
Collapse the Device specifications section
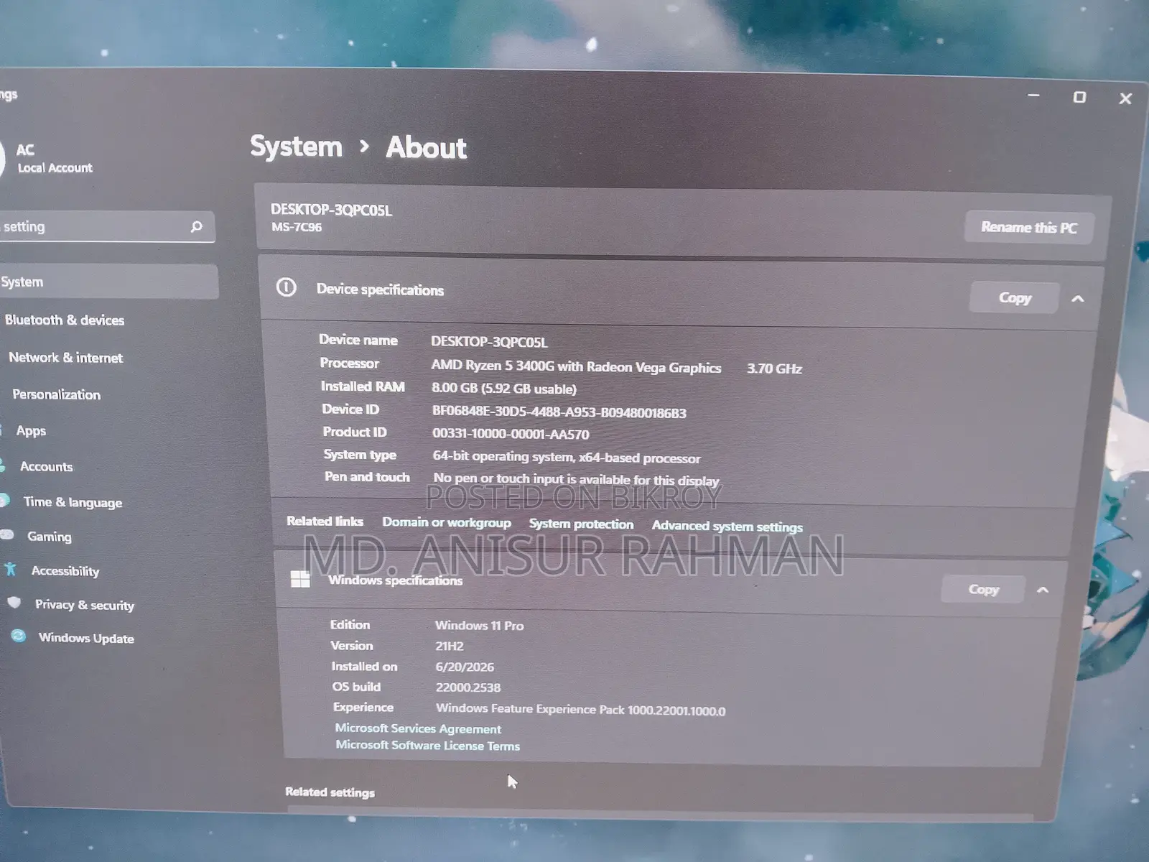[1078, 299]
